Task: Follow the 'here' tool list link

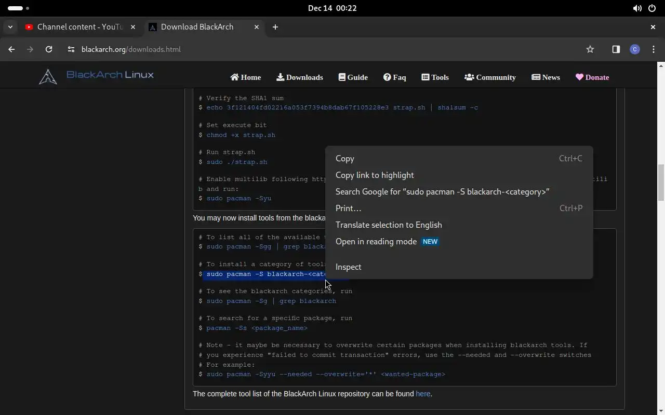Action: pos(423,394)
